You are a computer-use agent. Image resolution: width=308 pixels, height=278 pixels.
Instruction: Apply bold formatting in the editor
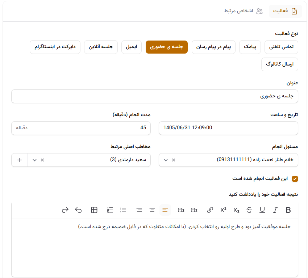(288, 210)
